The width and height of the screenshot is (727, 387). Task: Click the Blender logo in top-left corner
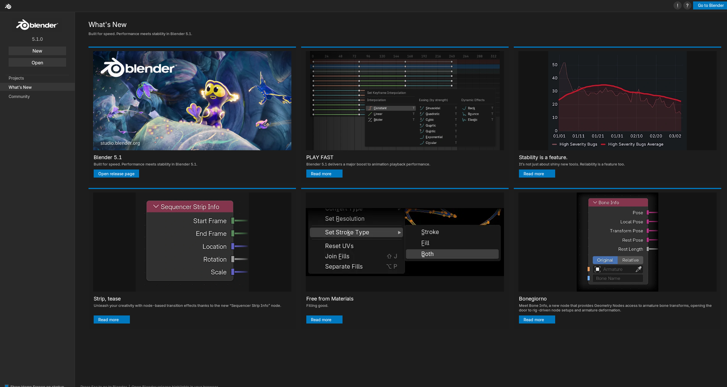tap(8, 6)
